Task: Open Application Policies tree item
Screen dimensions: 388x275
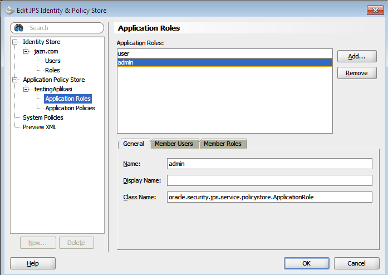Action: click(70, 108)
